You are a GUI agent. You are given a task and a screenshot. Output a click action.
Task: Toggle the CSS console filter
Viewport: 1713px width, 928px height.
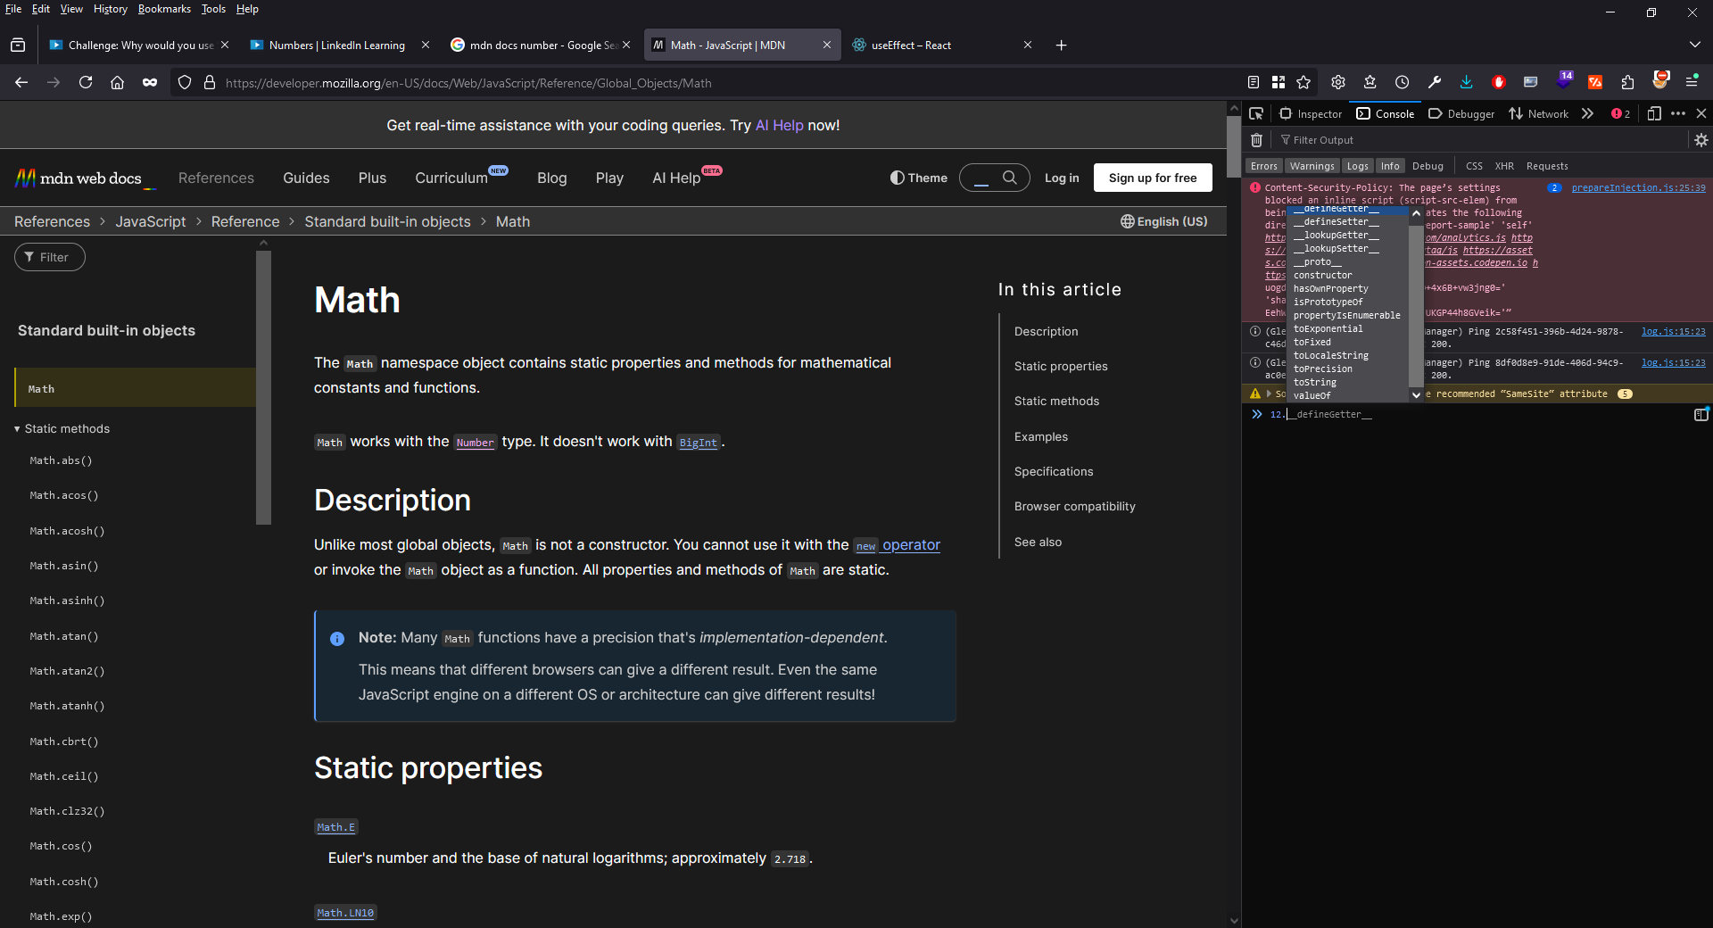pyautogui.click(x=1474, y=166)
